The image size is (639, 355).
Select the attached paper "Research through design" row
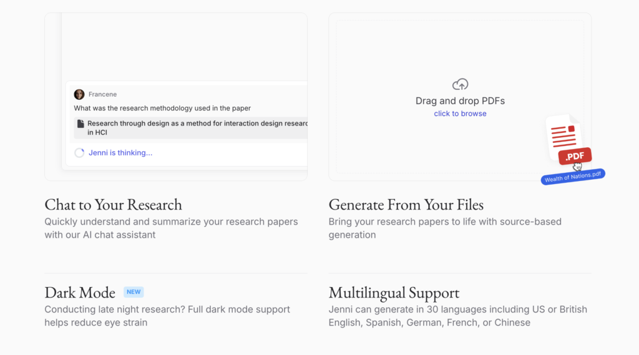click(x=190, y=128)
